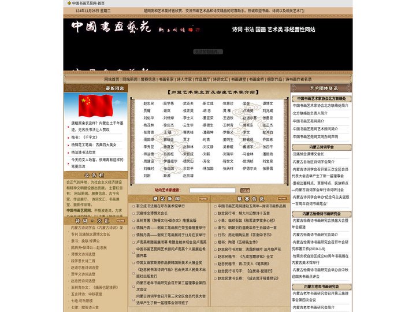Open artist link 赵忠民 in the scroll
Image resolution: width=416 pixels, height=312 pixels.
point(148,103)
